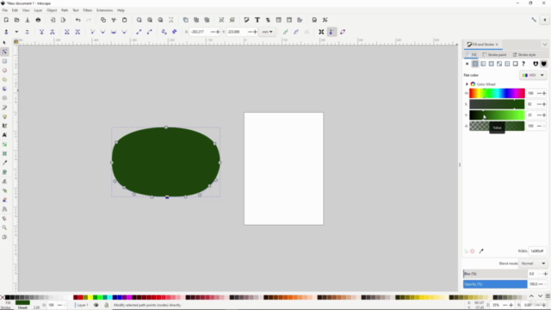This screenshot has height=310, width=551.
Task: Click the X coordinate input field
Action: click(200, 32)
